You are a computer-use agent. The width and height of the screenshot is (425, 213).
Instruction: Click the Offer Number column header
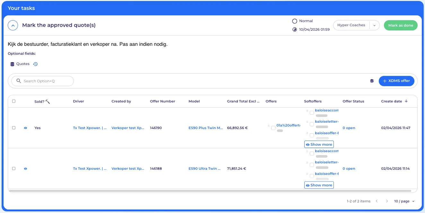162,101
